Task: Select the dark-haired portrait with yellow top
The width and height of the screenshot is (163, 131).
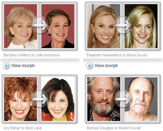Action: 58,99
